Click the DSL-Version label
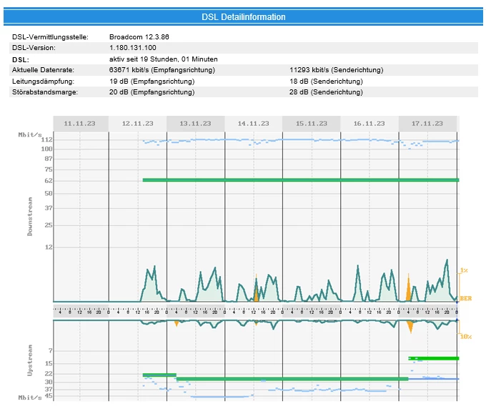 coord(34,48)
